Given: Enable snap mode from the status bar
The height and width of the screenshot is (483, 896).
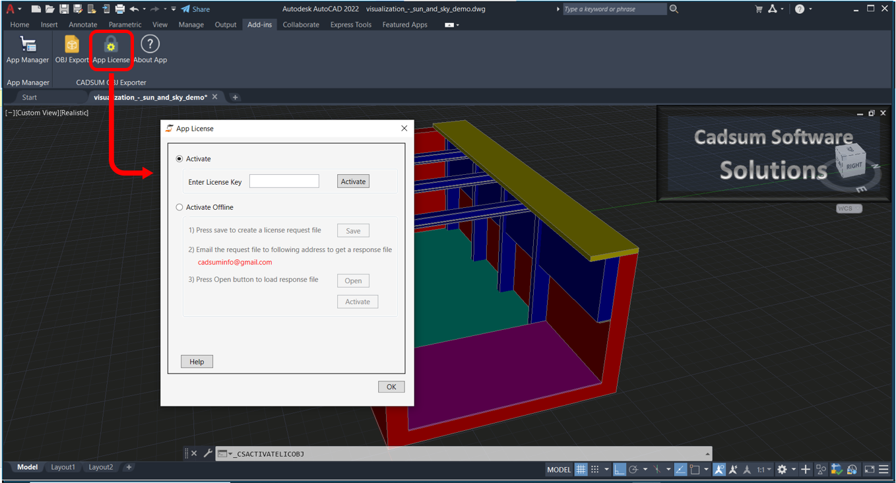Looking at the screenshot, I should (x=596, y=468).
